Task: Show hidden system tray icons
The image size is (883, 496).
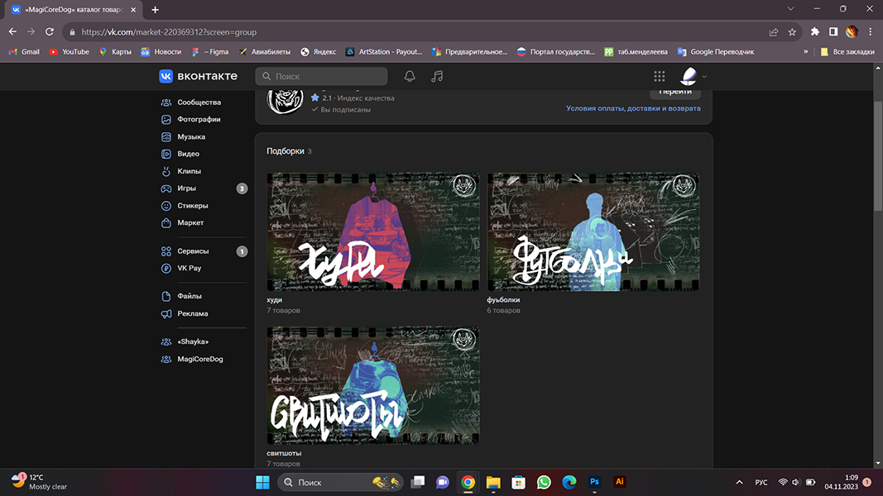Action: point(739,482)
